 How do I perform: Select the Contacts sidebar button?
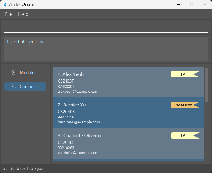[25, 87]
